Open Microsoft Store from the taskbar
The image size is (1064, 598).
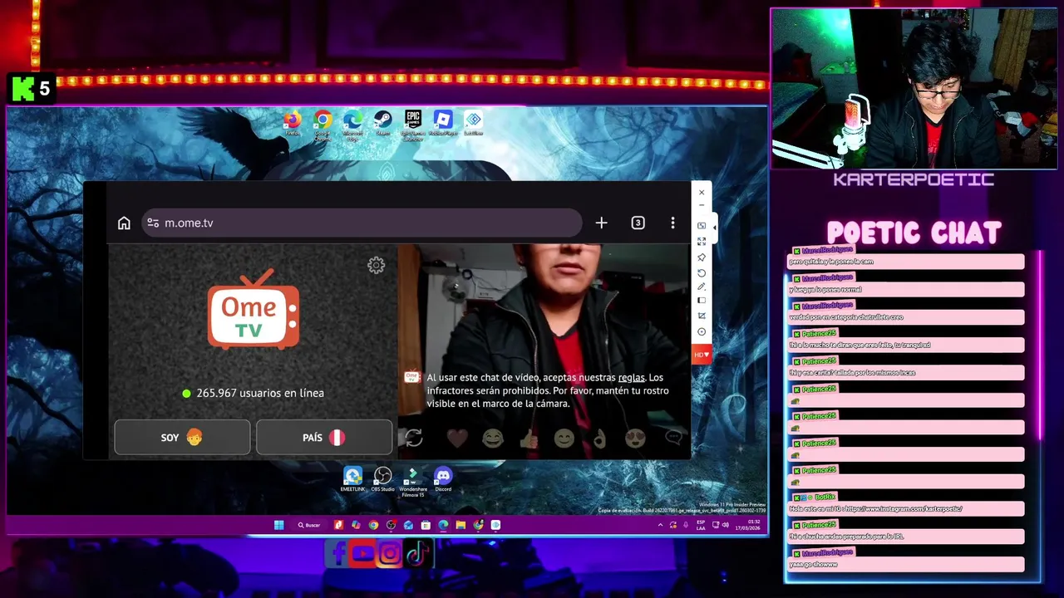426,525
